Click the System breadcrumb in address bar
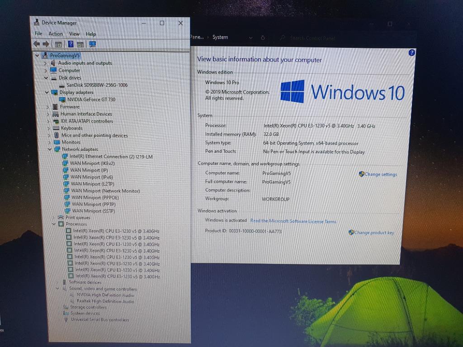 tap(220, 37)
